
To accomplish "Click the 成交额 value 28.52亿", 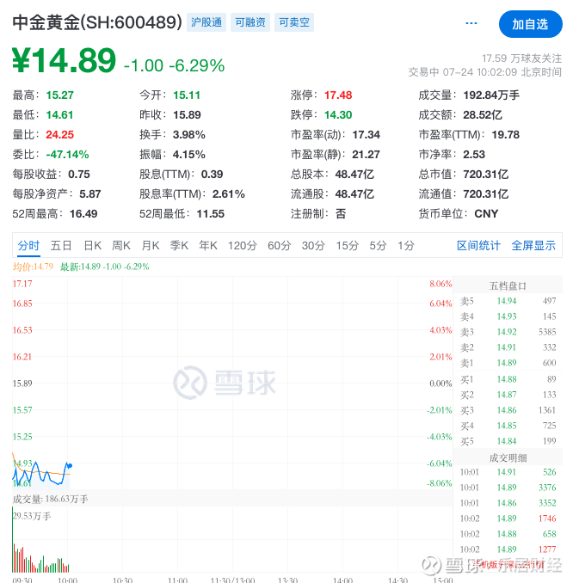I will tap(483, 115).
